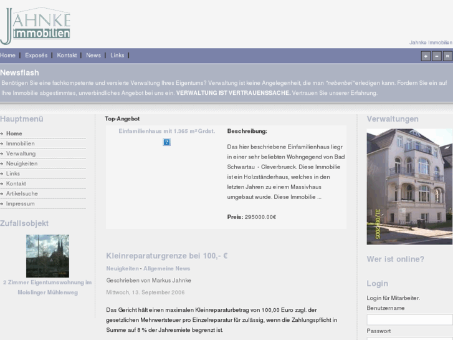Select Home in Hauptmenü sidebar
The height and width of the screenshot is (340, 453).
14,134
